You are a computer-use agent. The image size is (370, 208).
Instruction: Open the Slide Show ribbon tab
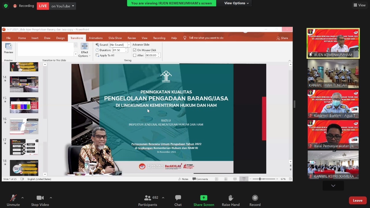tap(115, 38)
